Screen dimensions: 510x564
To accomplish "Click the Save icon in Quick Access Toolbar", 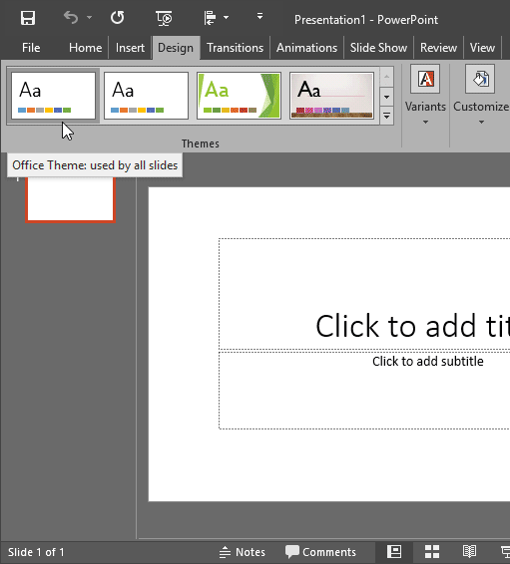I will (x=28, y=18).
